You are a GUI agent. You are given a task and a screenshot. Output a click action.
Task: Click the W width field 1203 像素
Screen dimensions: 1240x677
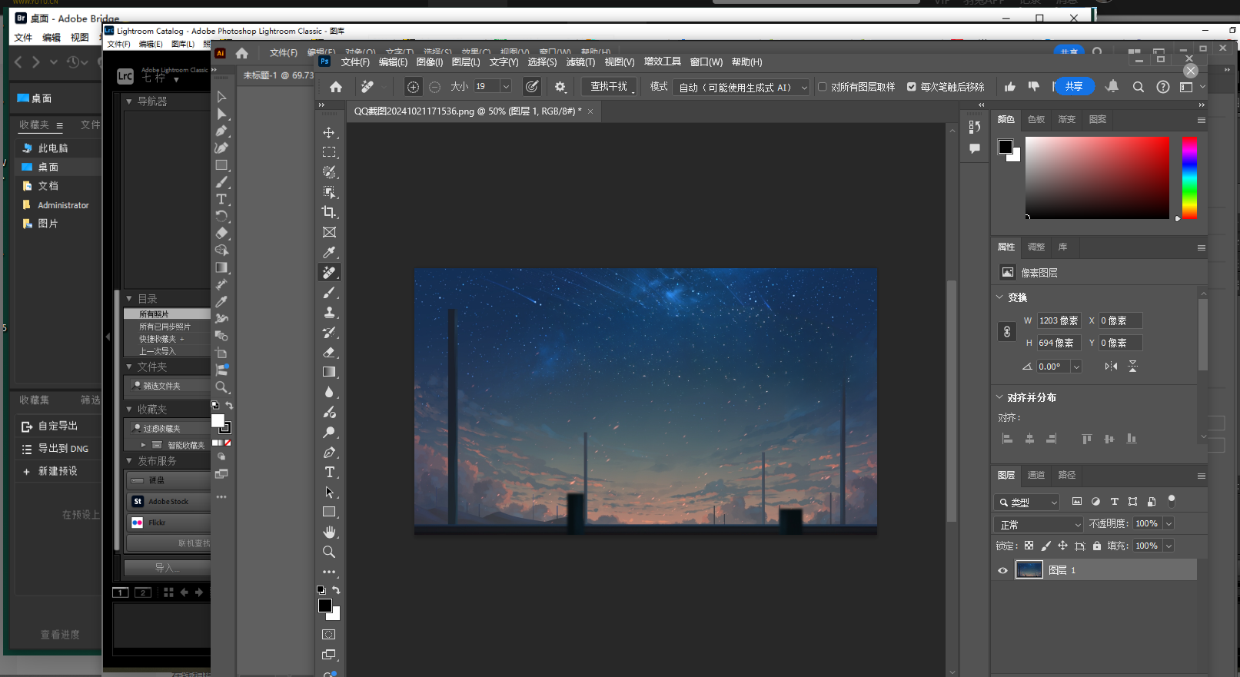pyautogui.click(x=1059, y=320)
